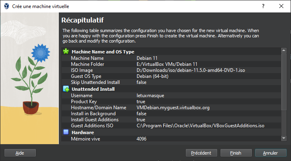Click the 'Debian 11' machine name value
The image size is (291, 161).
pos(147,58)
